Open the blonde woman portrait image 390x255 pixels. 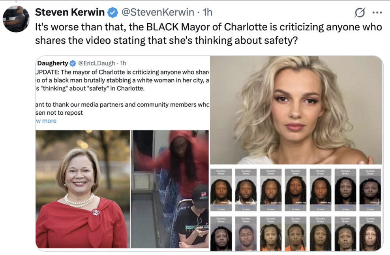click(296, 110)
